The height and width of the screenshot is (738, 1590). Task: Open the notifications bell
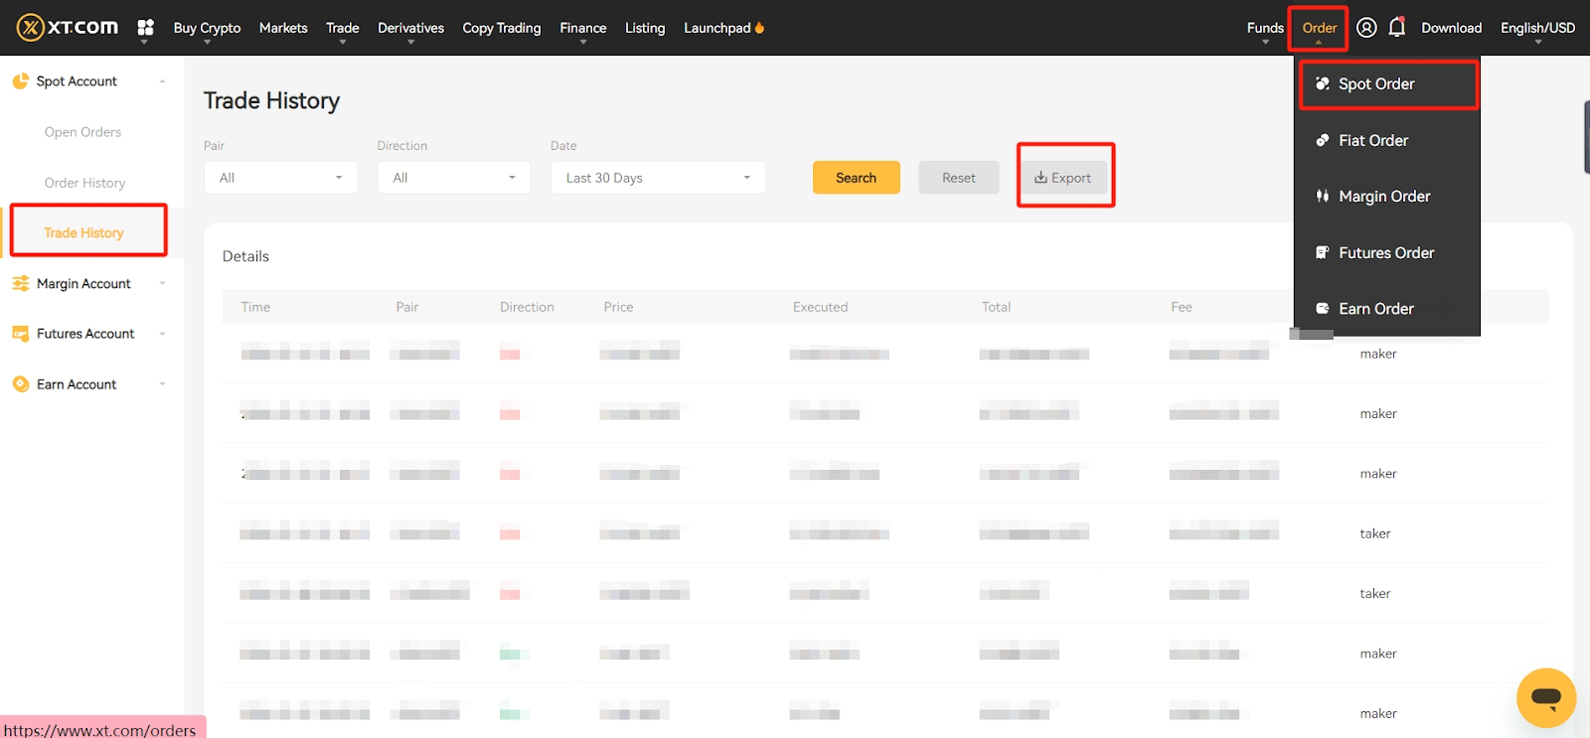pyautogui.click(x=1396, y=28)
